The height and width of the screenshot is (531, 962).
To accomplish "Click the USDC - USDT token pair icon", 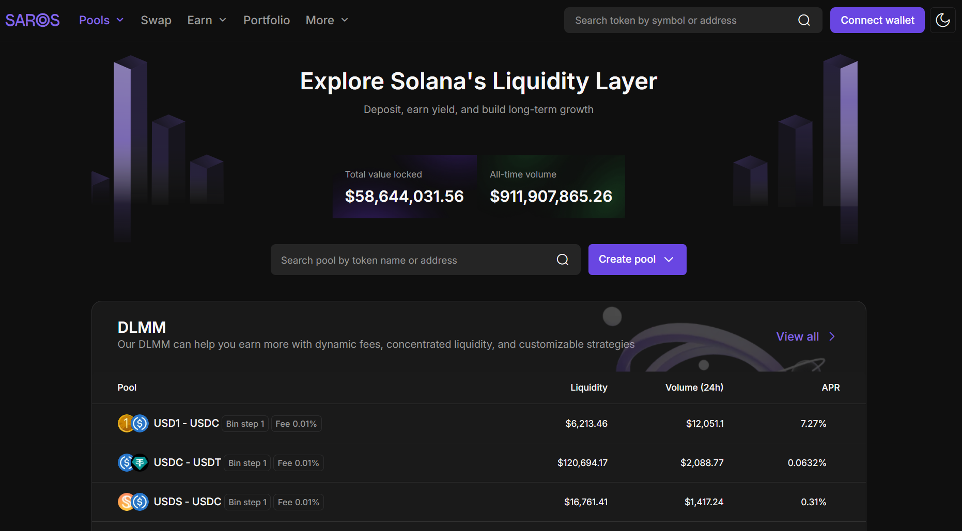I will pos(133,463).
